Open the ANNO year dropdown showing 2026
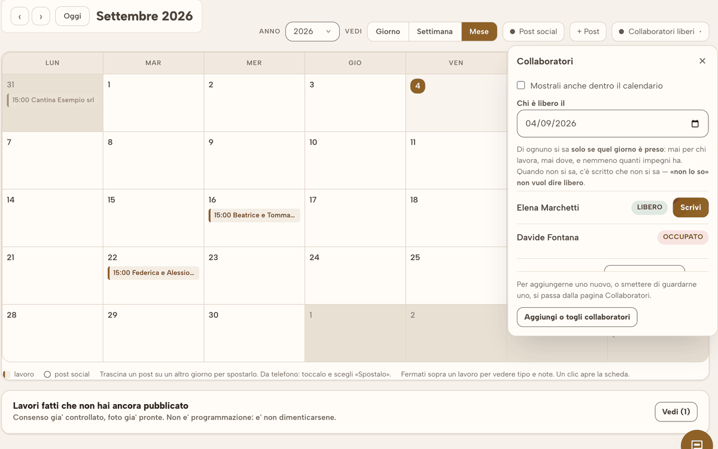 312,32
